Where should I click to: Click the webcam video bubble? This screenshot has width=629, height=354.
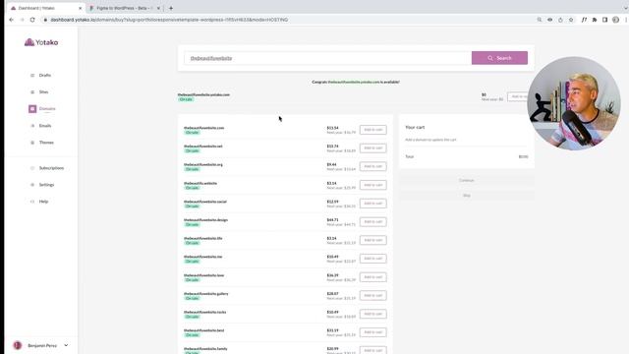[574, 103]
